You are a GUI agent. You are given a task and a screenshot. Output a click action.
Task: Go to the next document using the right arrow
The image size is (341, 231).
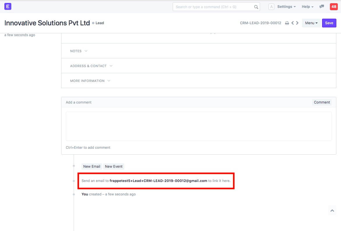(297, 23)
